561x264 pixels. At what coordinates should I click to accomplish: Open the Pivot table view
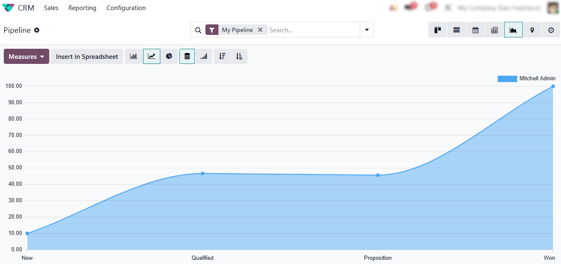pos(495,30)
